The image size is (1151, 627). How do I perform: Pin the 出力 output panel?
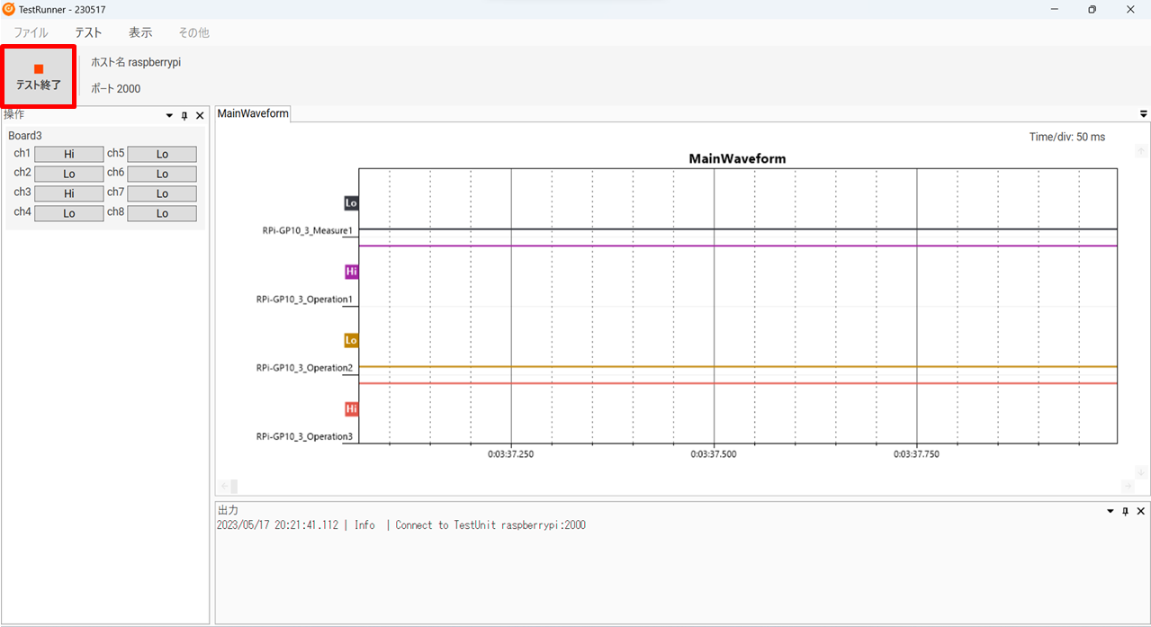click(x=1125, y=511)
